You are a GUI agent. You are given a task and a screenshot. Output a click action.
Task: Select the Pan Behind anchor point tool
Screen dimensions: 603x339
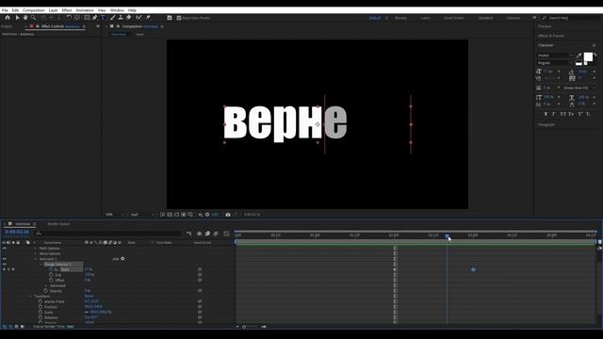point(76,18)
